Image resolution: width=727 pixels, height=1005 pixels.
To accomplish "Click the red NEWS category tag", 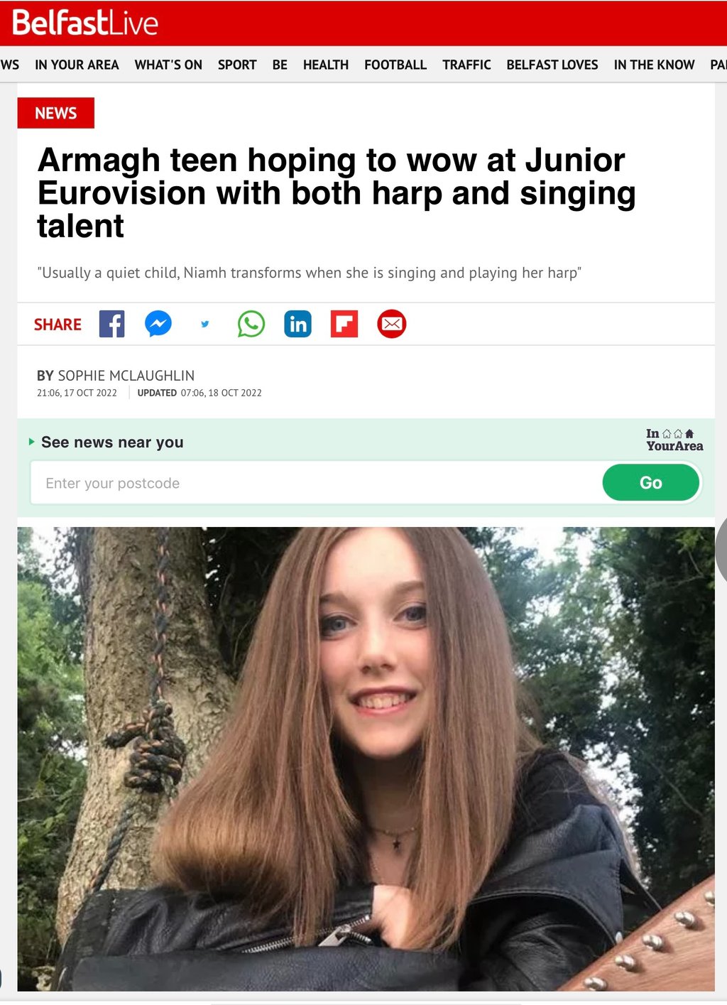I will [x=56, y=113].
